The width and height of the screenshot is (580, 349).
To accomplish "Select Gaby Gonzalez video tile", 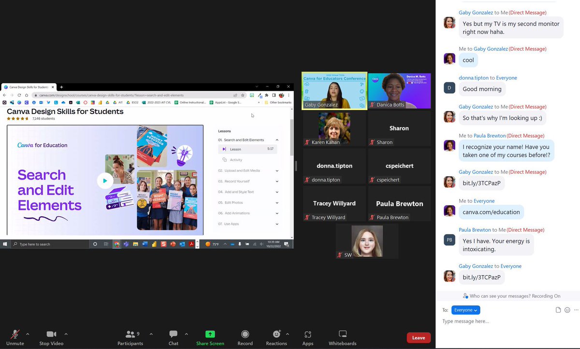I will point(334,91).
